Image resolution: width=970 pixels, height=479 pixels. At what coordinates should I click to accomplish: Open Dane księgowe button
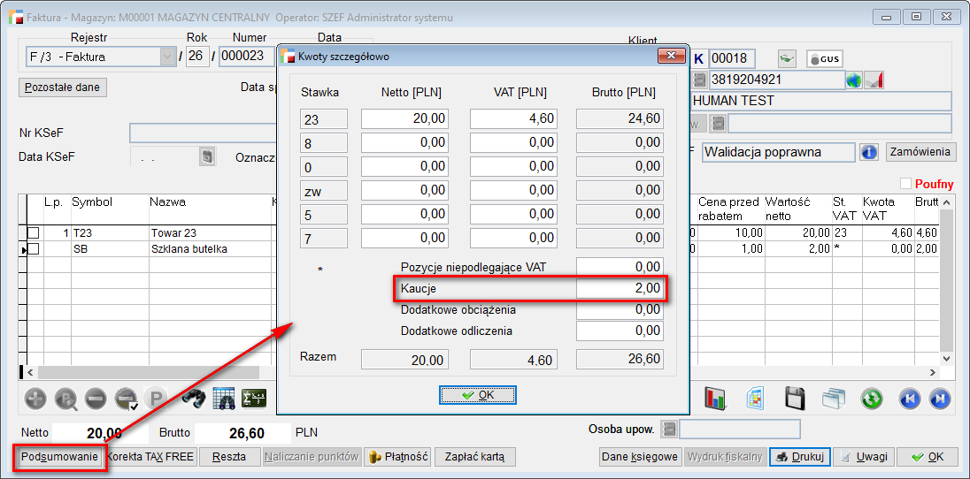click(x=640, y=457)
